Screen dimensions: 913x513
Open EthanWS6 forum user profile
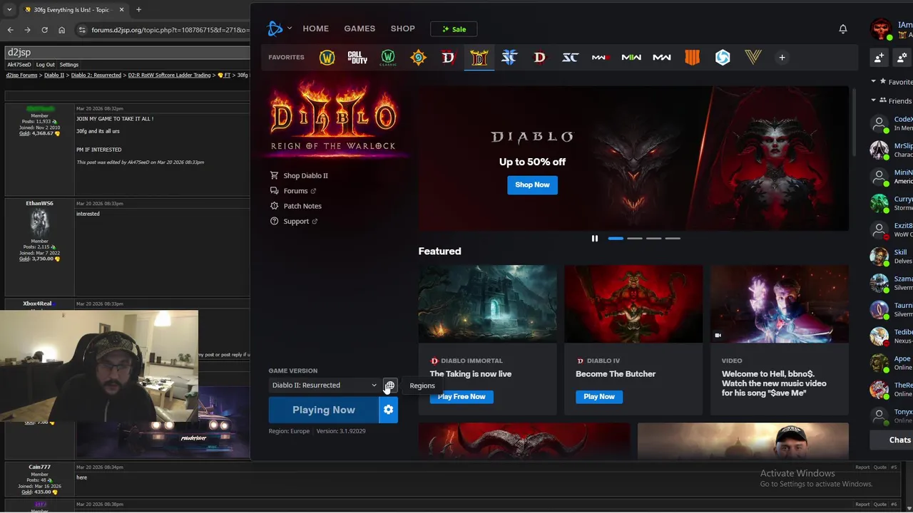click(39, 204)
